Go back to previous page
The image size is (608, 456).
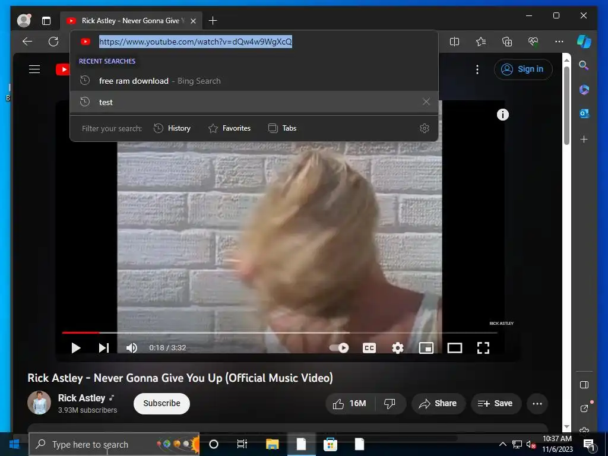coord(27,42)
